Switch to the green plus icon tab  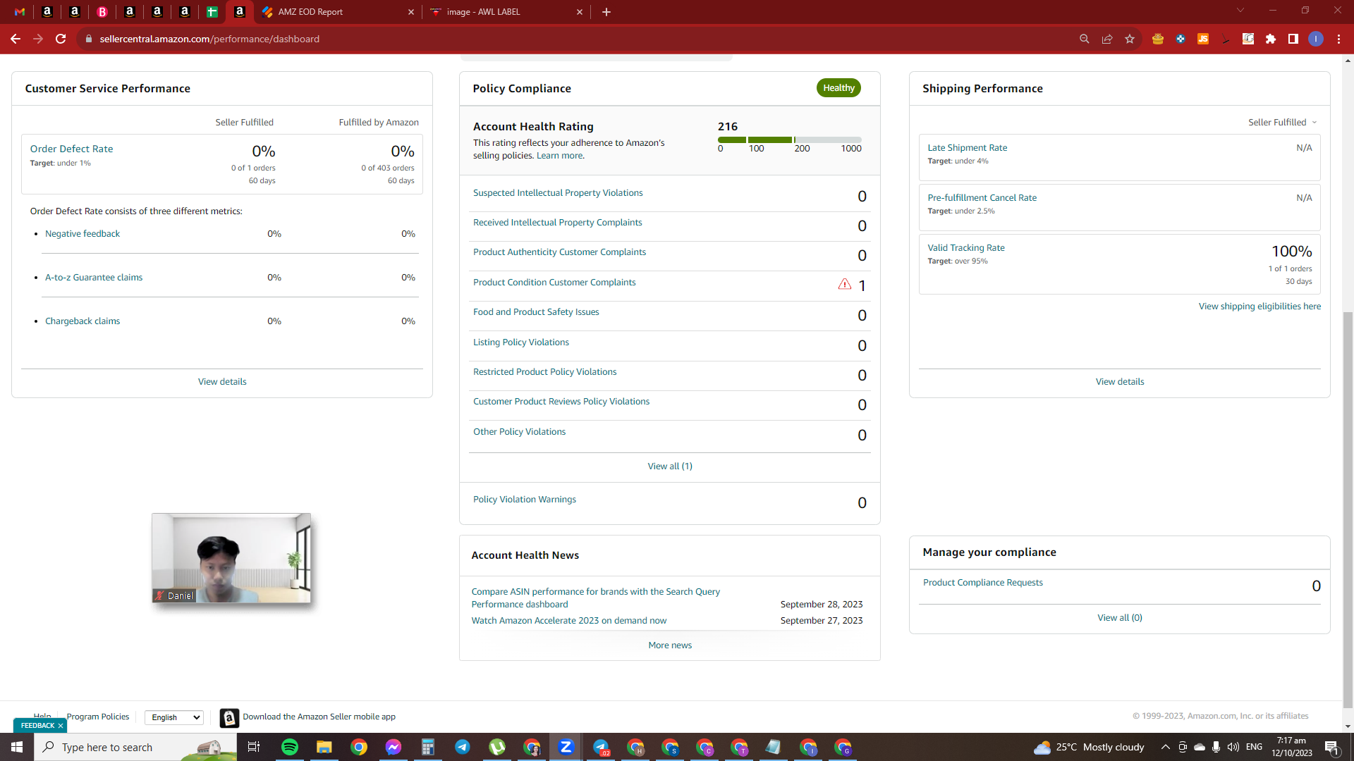pyautogui.click(x=212, y=12)
